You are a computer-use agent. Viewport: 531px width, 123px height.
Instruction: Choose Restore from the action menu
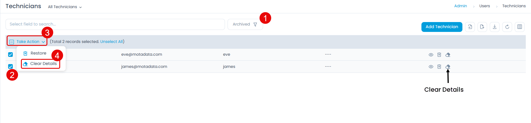38,53
